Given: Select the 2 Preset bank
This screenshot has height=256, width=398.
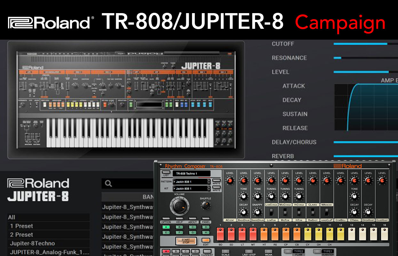Looking at the screenshot, I should point(49,235).
